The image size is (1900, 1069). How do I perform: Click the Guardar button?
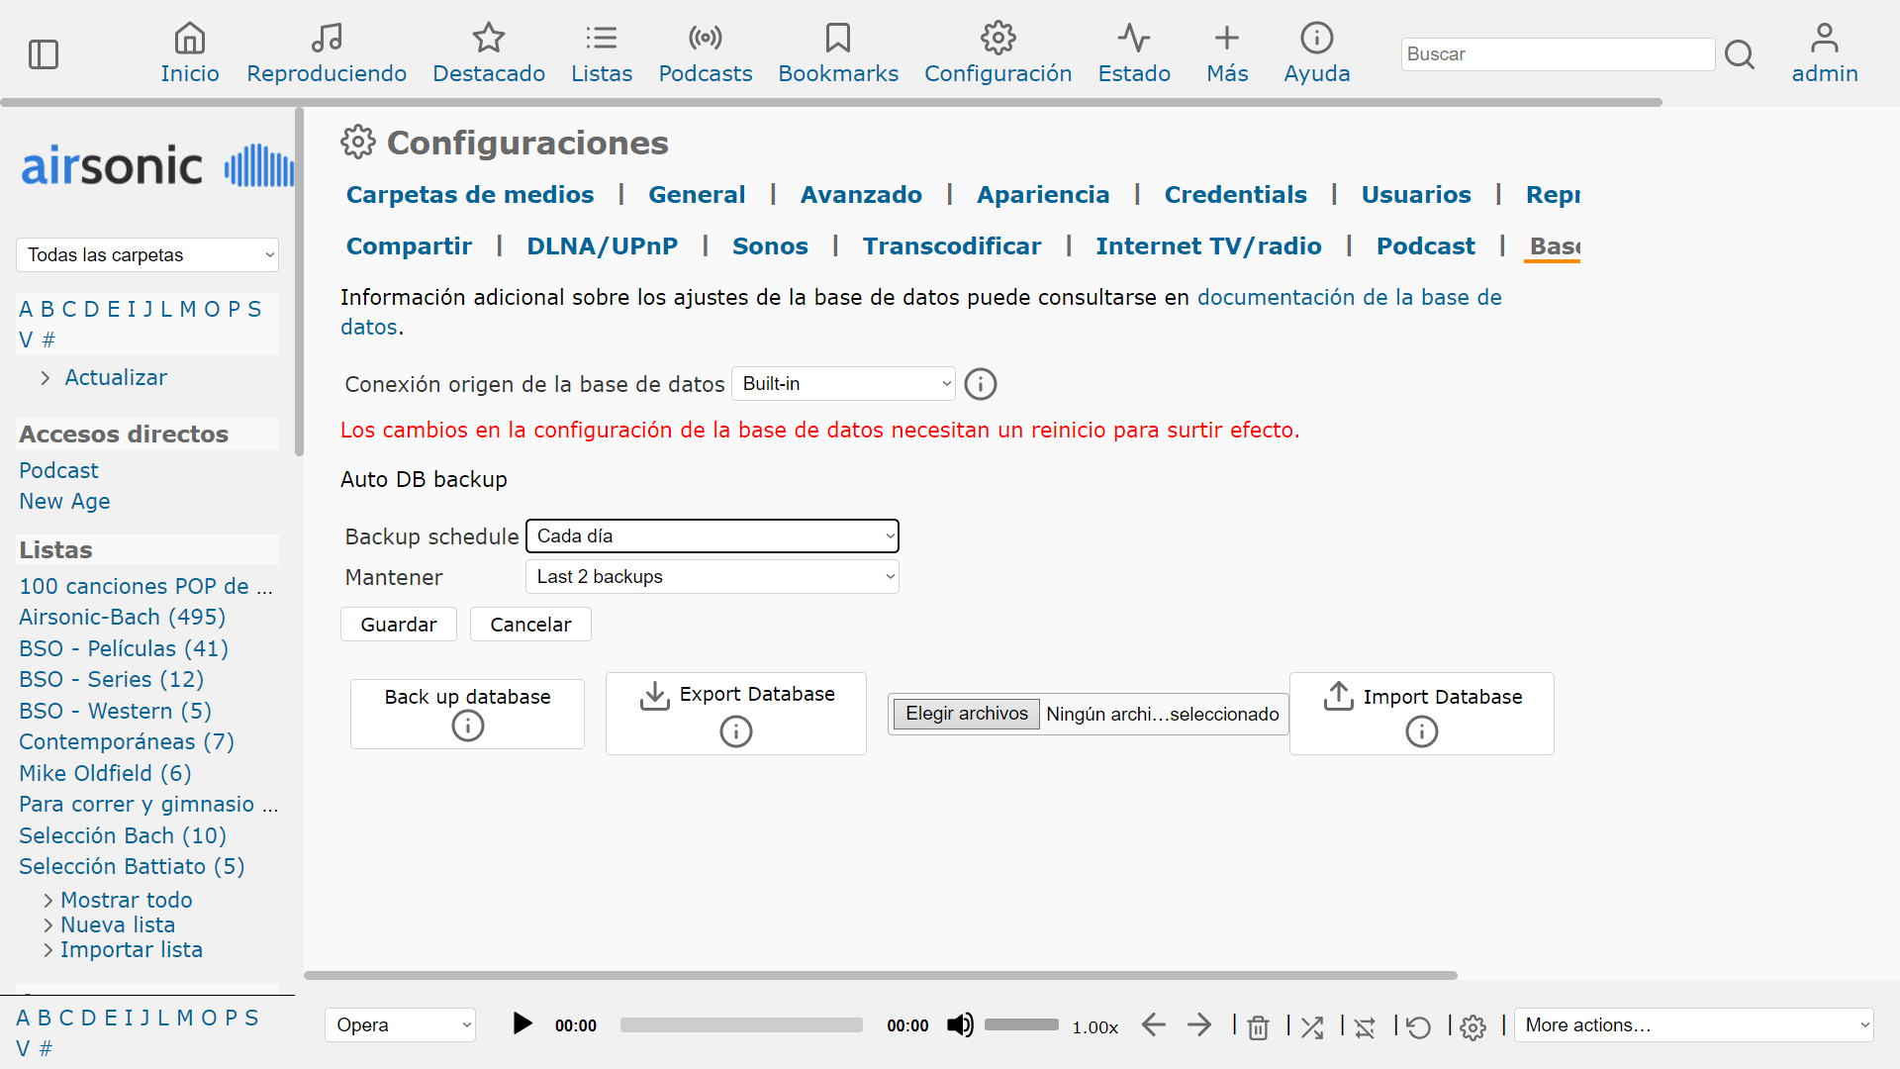pos(398,624)
